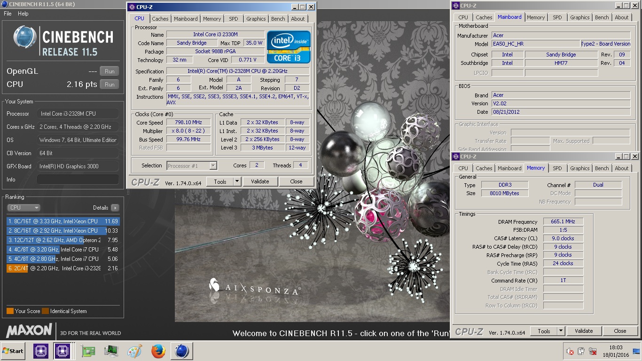
Task: Launch Paint from the taskbar
Action: 135,351
